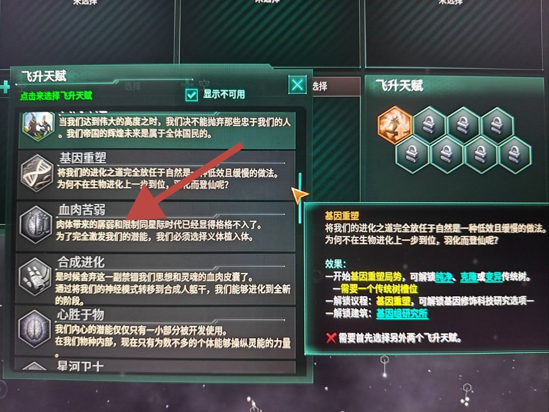Click the perk list vertical scrollbar
Image resolution: width=549 pixels, height=412 pixels.
point(300,198)
